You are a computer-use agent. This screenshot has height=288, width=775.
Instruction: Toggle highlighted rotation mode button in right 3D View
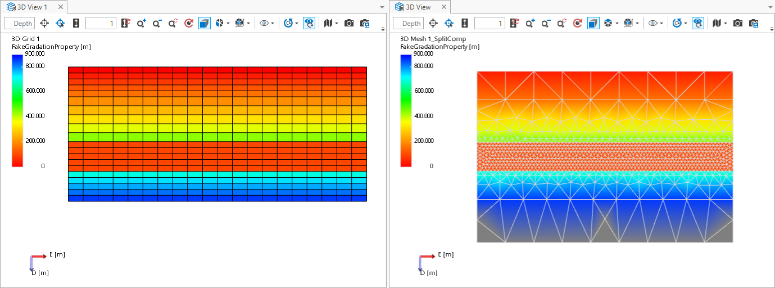(697, 23)
